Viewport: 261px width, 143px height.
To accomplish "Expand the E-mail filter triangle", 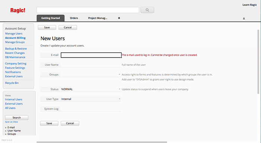I will tap(6, 127).
